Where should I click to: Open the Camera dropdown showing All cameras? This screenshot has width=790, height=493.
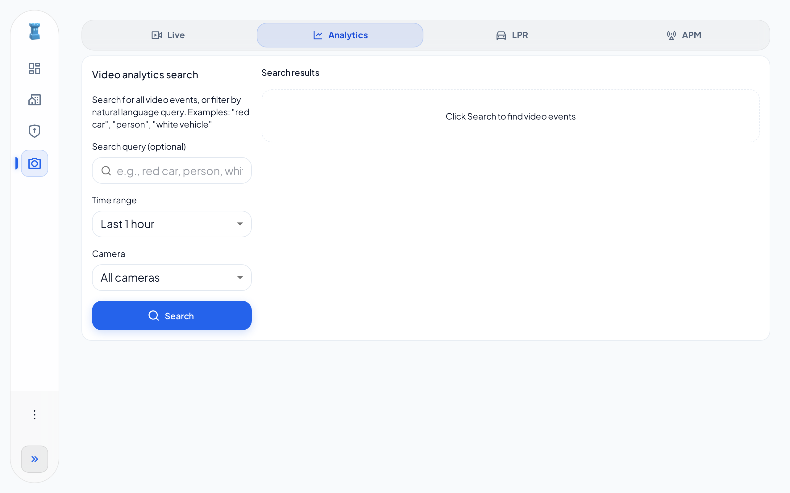pyautogui.click(x=172, y=278)
